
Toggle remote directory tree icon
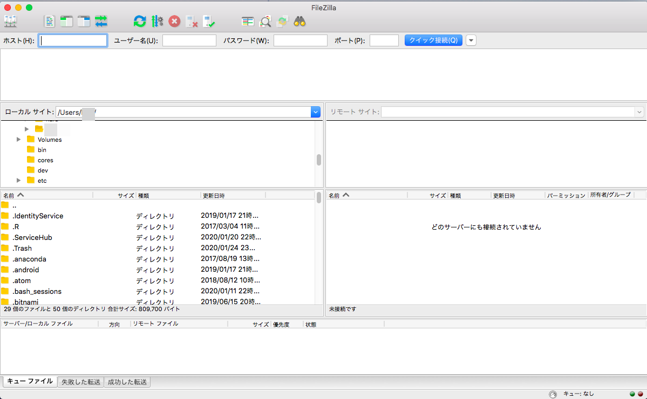(x=84, y=22)
